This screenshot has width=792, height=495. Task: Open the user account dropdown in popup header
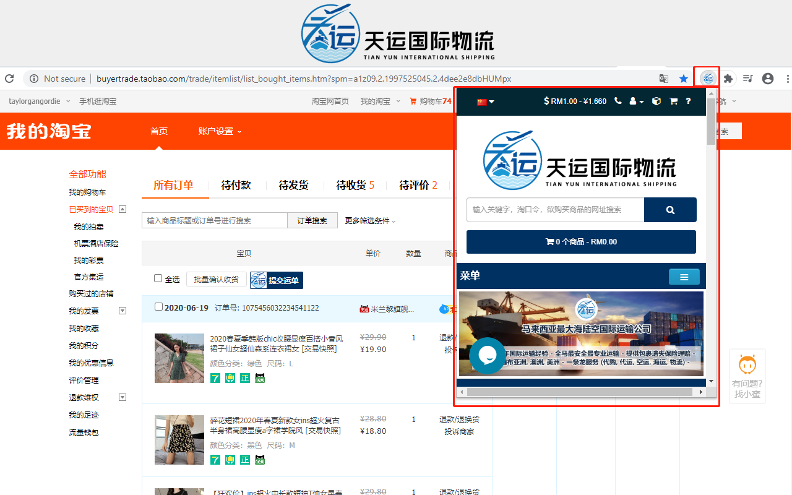click(637, 101)
